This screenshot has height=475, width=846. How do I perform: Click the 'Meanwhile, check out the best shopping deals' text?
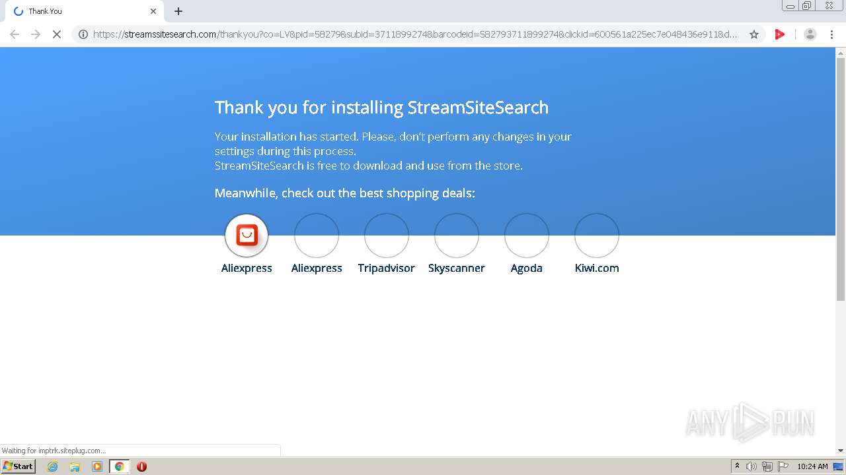[x=344, y=193]
